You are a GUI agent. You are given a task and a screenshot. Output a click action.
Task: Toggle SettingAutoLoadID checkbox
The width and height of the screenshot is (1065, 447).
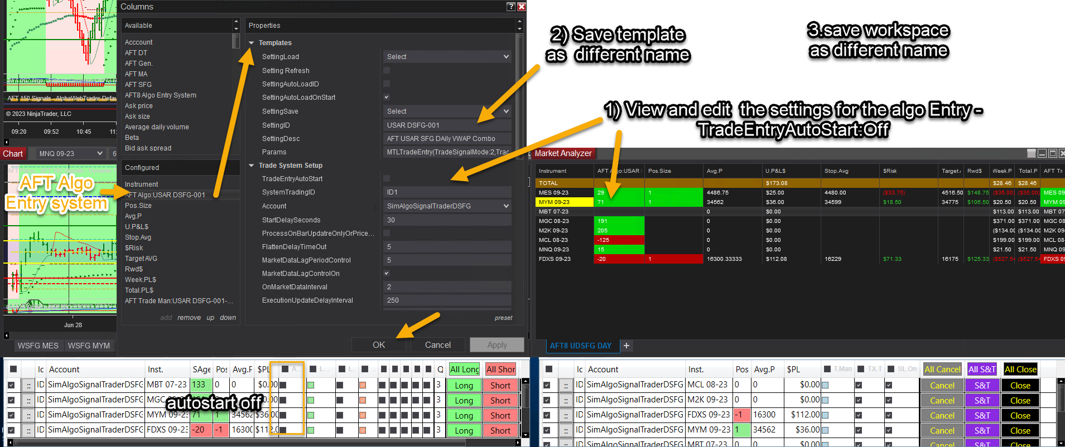click(387, 84)
